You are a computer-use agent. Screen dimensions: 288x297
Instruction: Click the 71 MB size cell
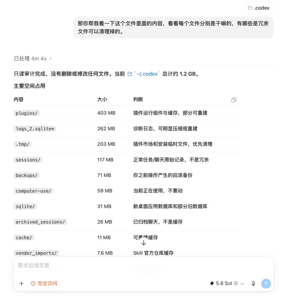click(104, 175)
